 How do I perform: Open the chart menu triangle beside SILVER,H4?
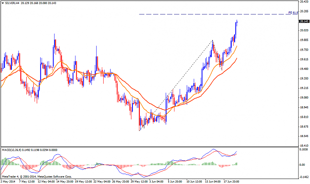(x=2, y=3)
